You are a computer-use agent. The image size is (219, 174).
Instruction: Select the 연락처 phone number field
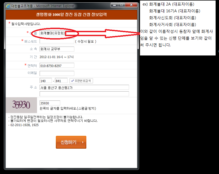coord(57,65)
